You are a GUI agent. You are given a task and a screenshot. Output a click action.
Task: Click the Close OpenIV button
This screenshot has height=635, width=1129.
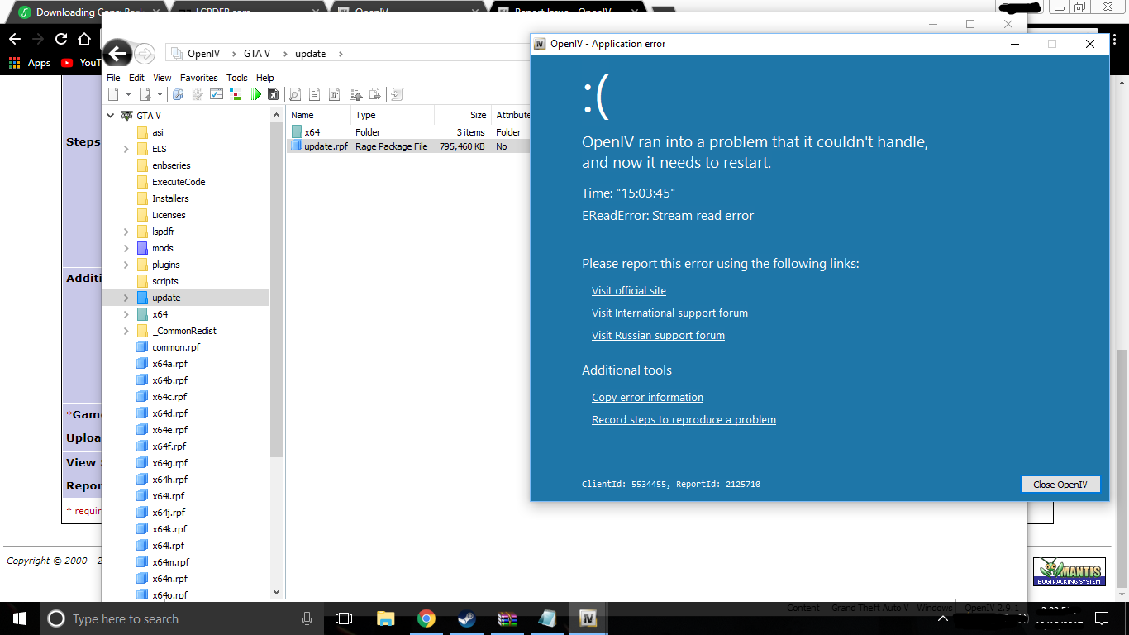click(x=1060, y=485)
